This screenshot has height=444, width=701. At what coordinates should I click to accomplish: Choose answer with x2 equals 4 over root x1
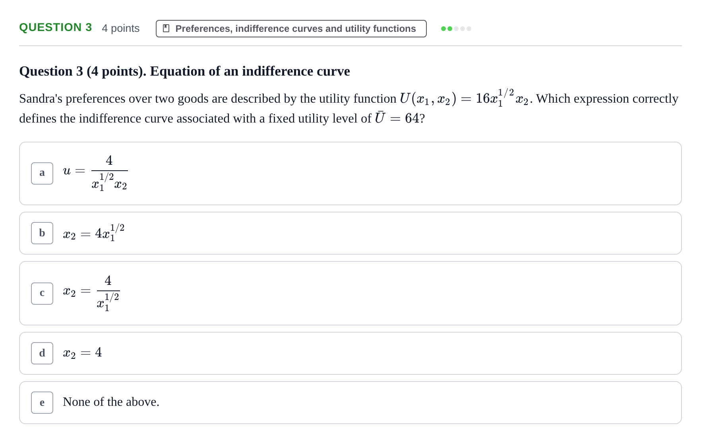pos(350,293)
